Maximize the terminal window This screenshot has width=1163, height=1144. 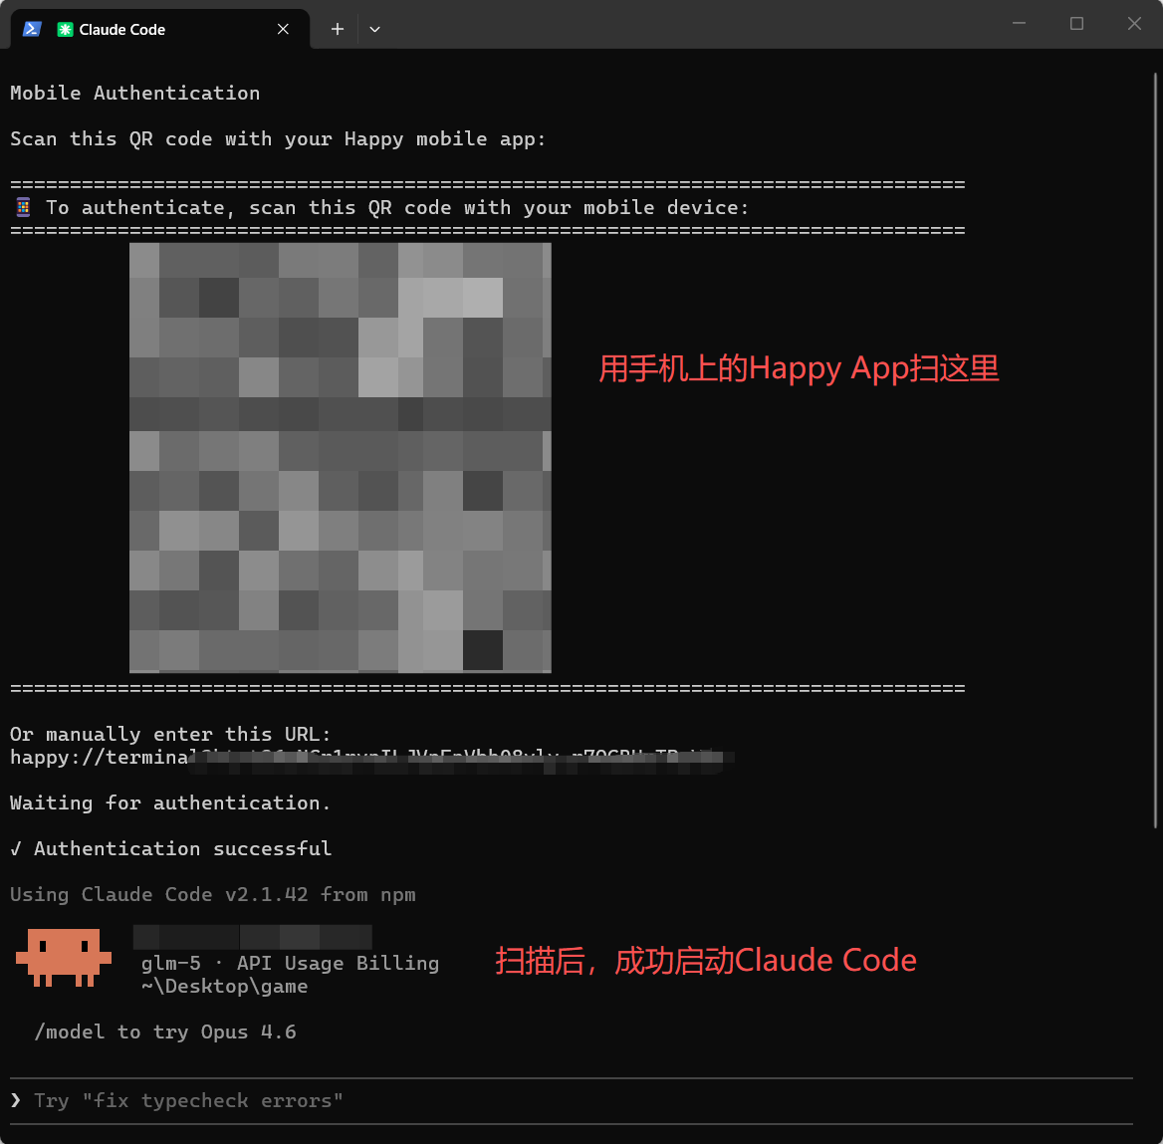(x=1076, y=24)
